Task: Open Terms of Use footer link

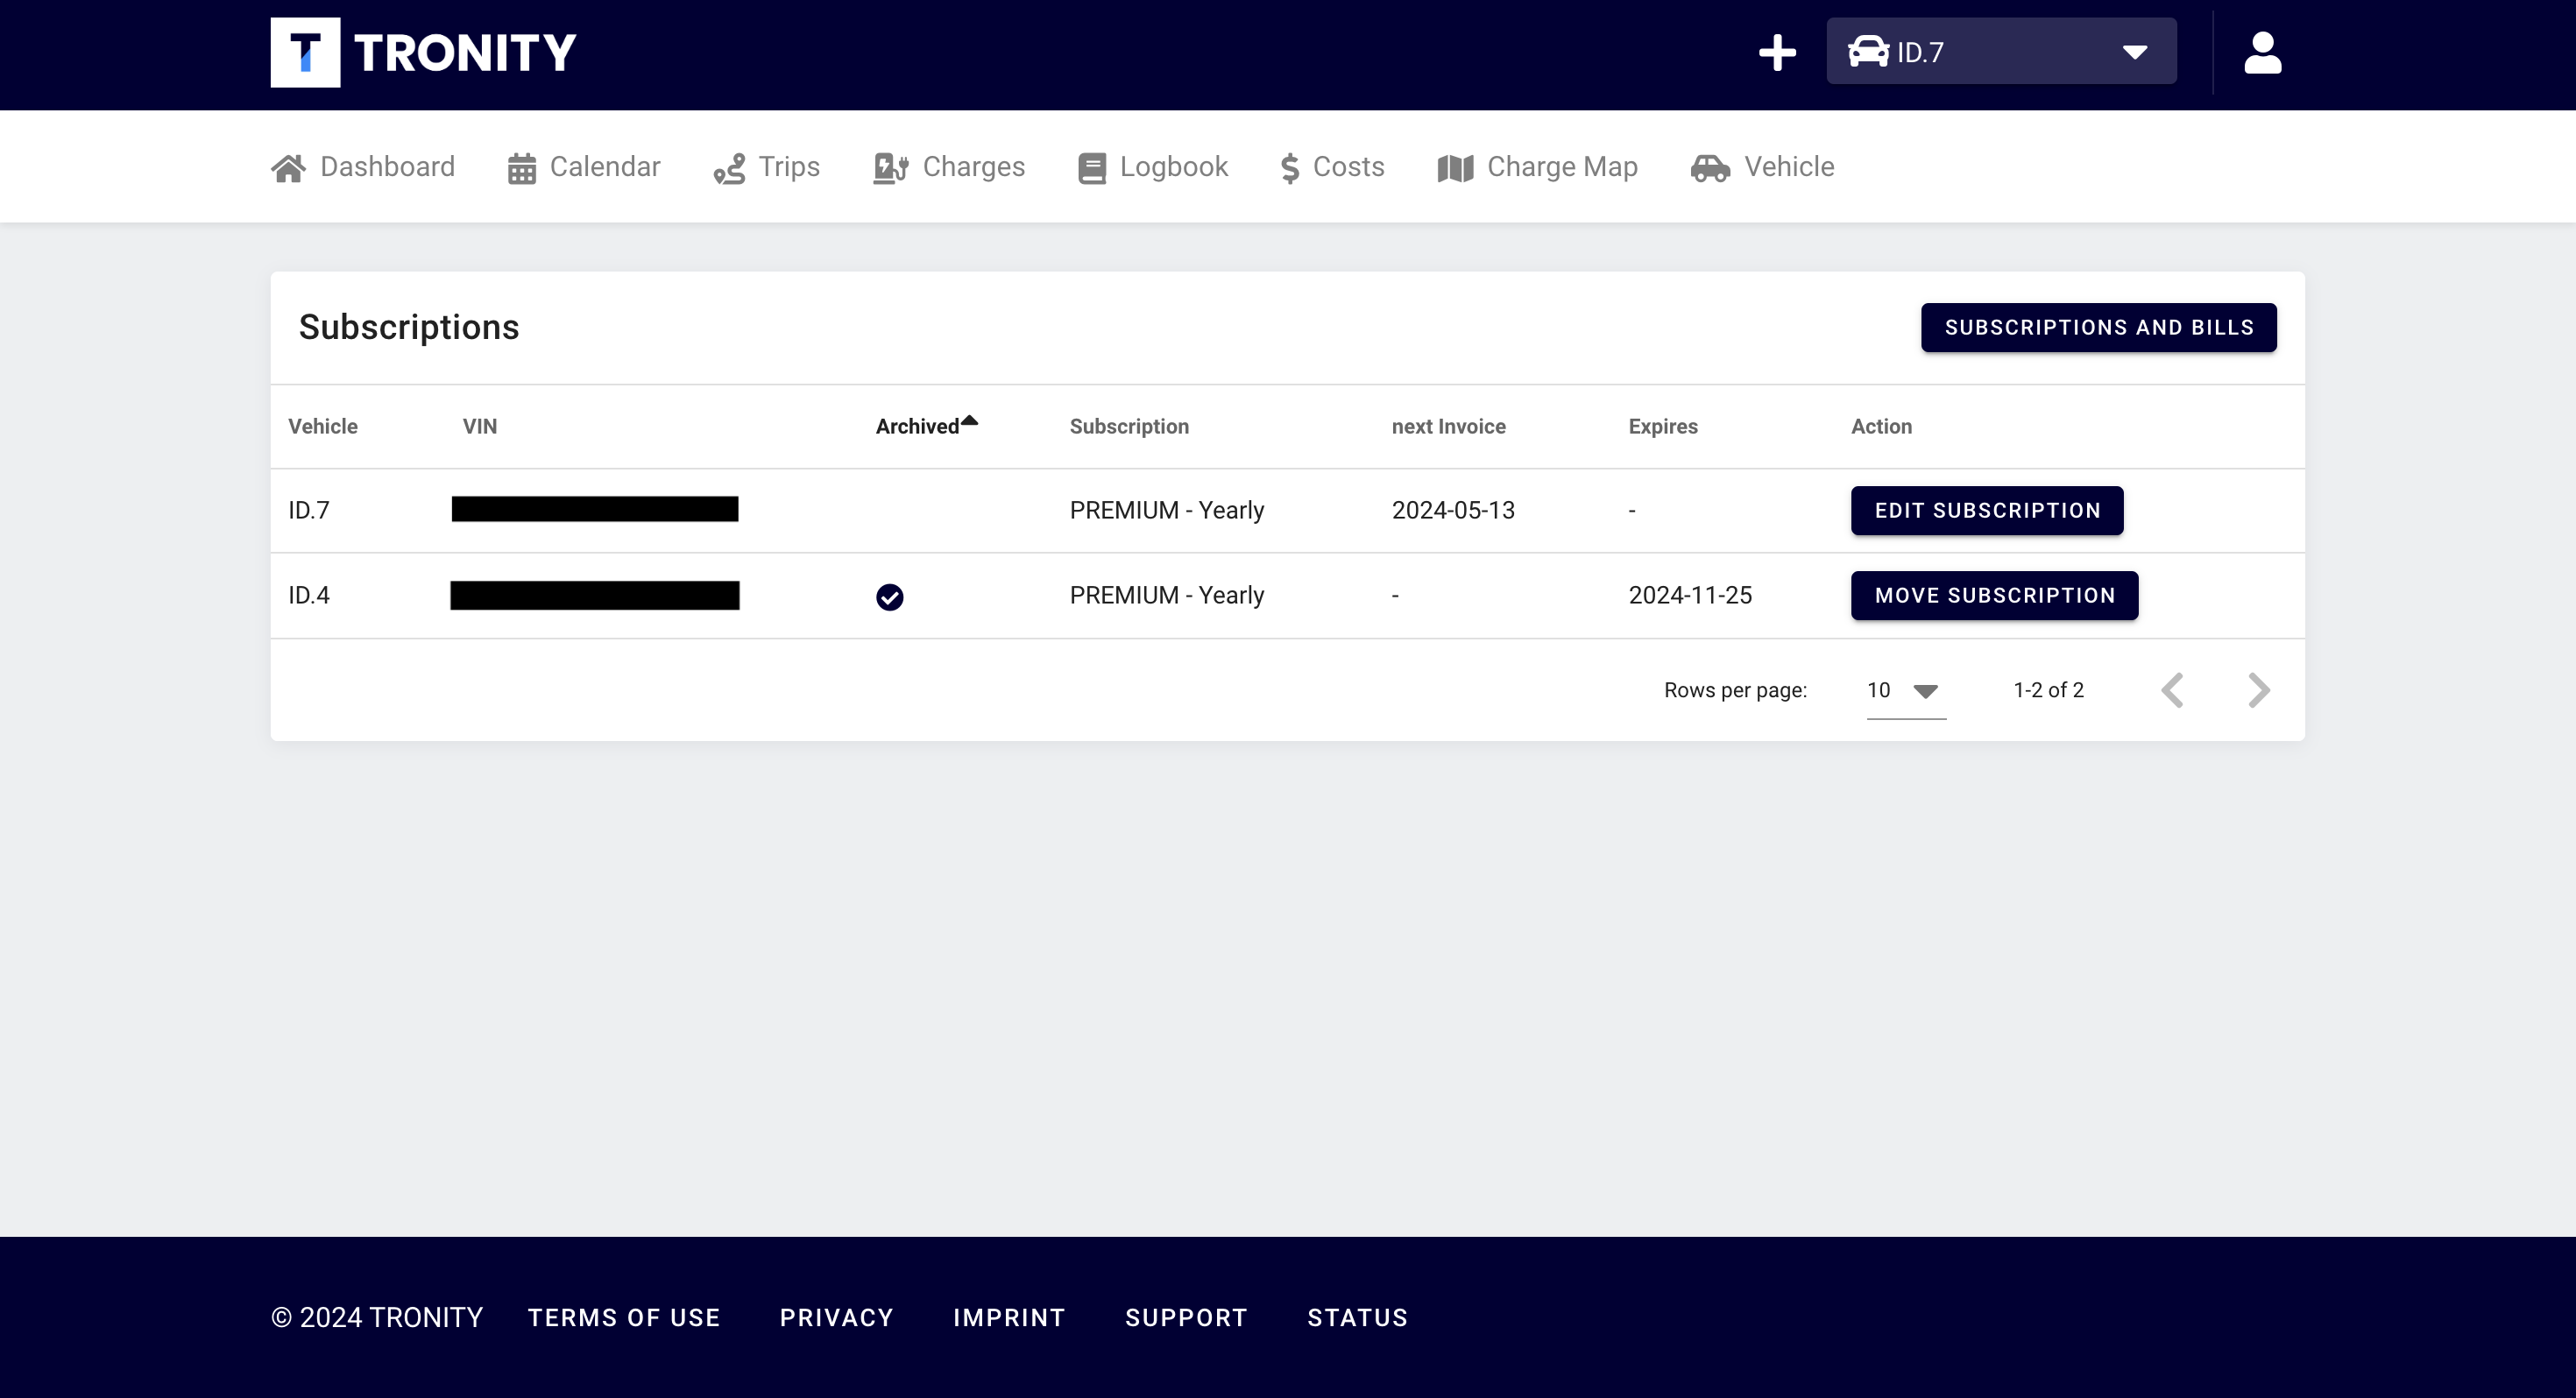Action: click(x=624, y=1318)
